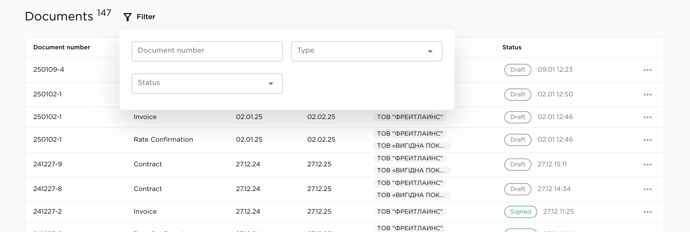The image size is (690, 232).
Task: Click Invoice in the 241227-2 row
Action: [145, 211]
